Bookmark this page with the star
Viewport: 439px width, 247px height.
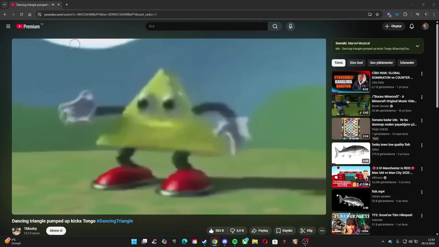pyautogui.click(x=377, y=14)
